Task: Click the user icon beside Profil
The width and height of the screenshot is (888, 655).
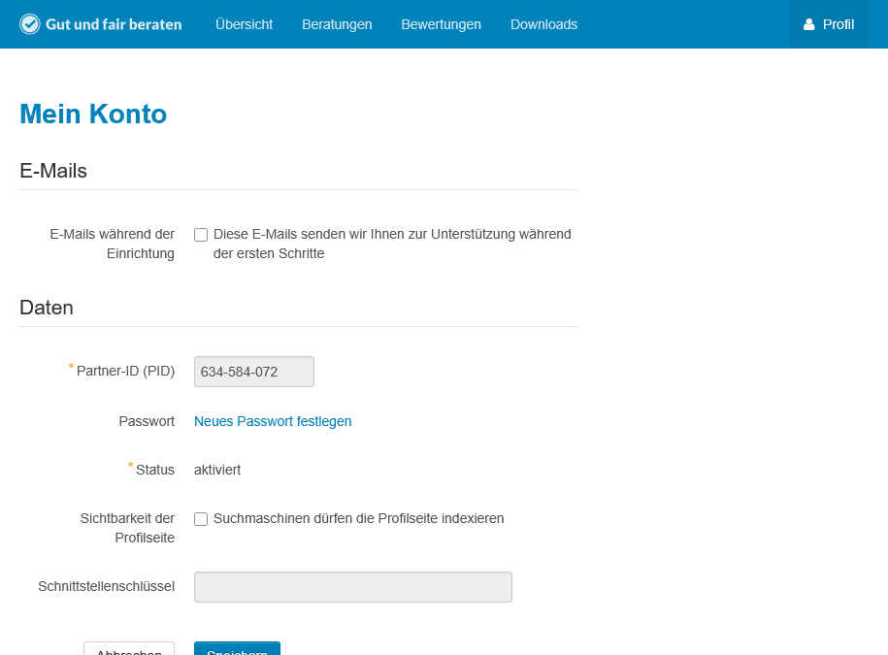Action: 809,24
